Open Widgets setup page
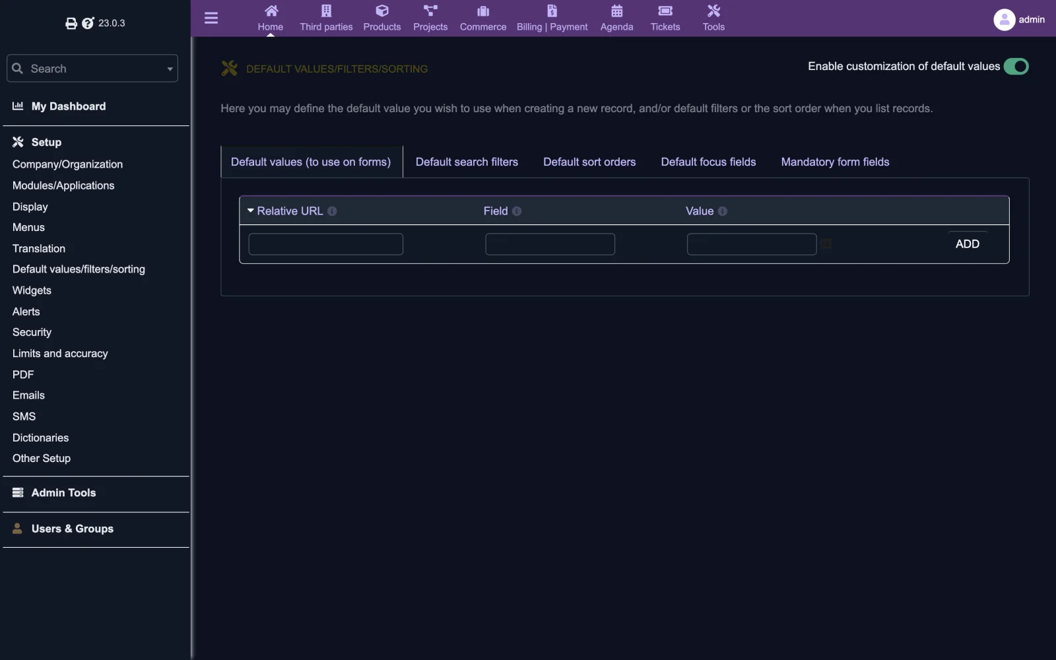 point(32,290)
